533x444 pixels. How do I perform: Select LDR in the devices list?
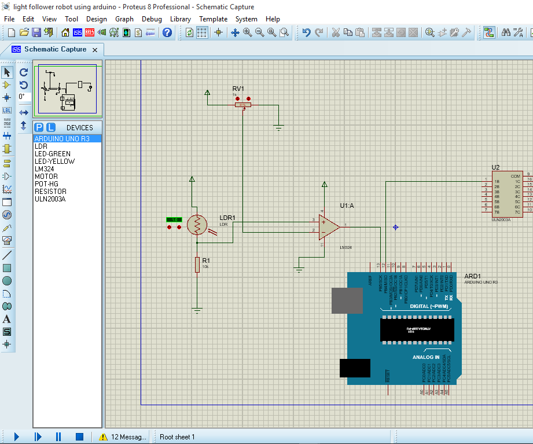click(67, 146)
